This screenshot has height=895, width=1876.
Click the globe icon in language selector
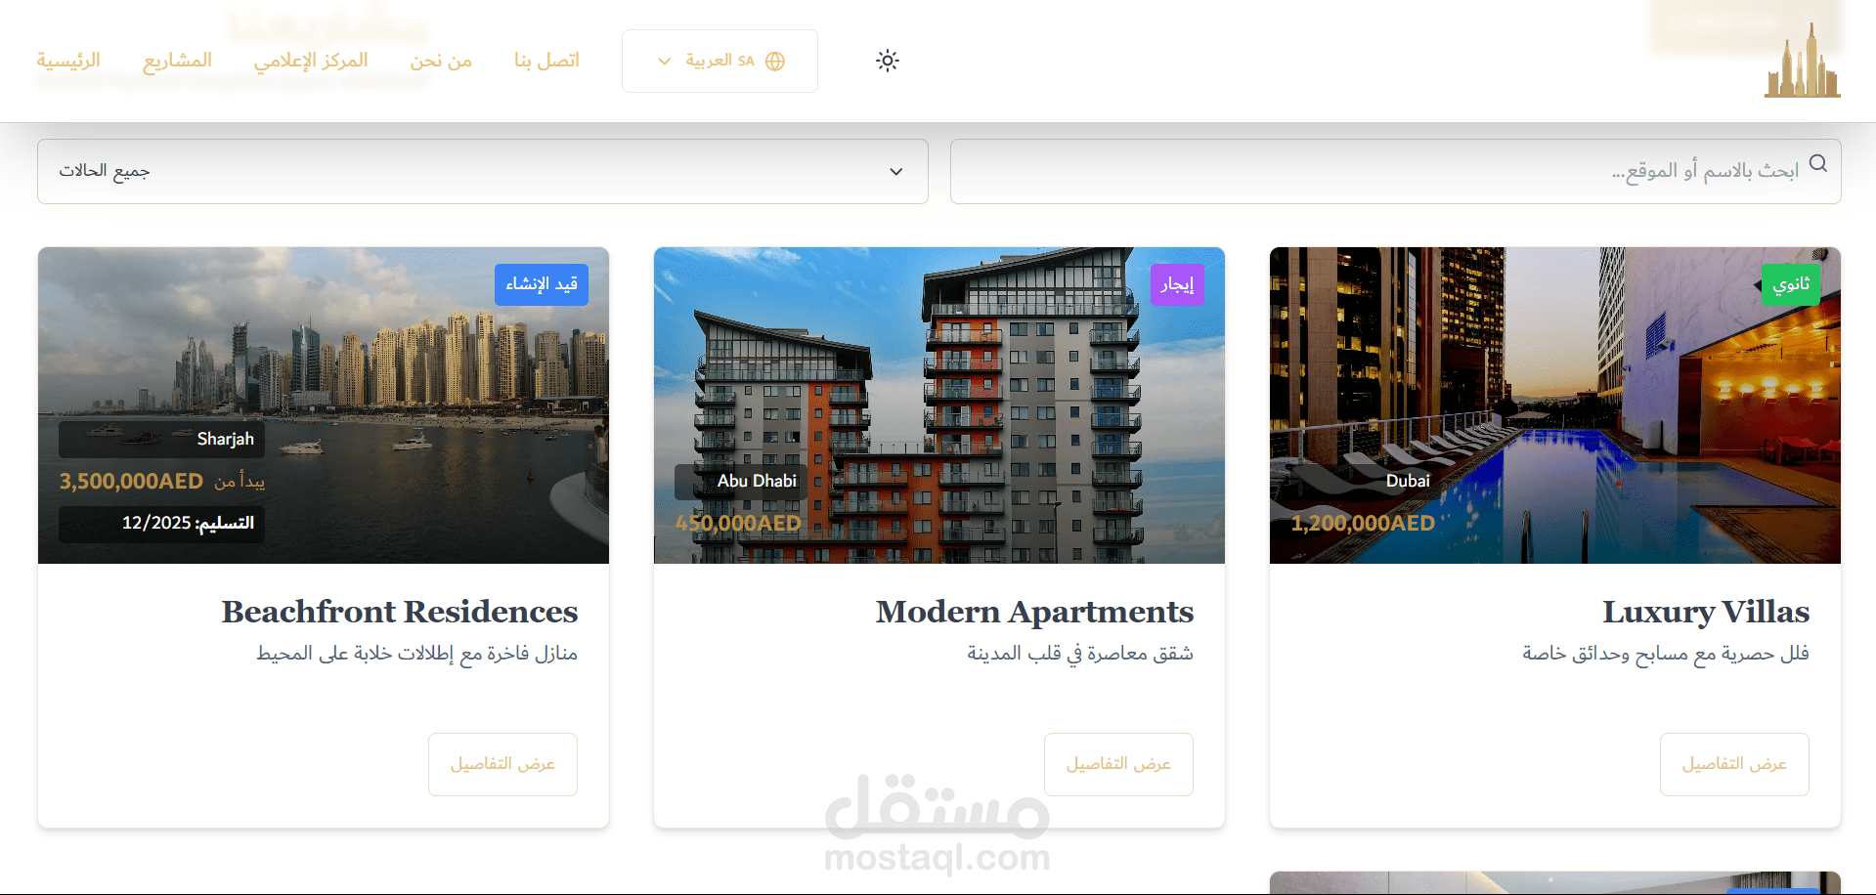(x=775, y=62)
